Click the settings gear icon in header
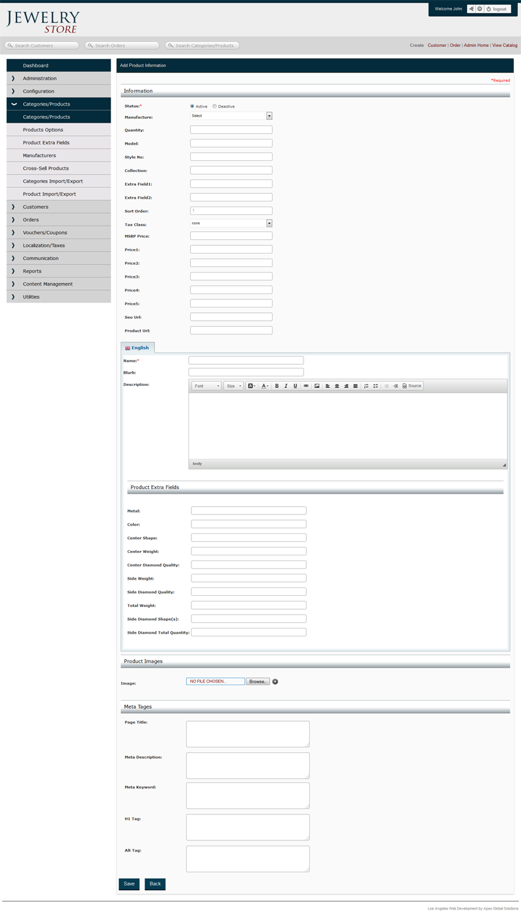This screenshot has width=521, height=916. [480, 9]
